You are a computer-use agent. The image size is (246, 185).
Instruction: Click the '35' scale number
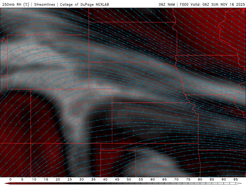[x=93, y=179]
